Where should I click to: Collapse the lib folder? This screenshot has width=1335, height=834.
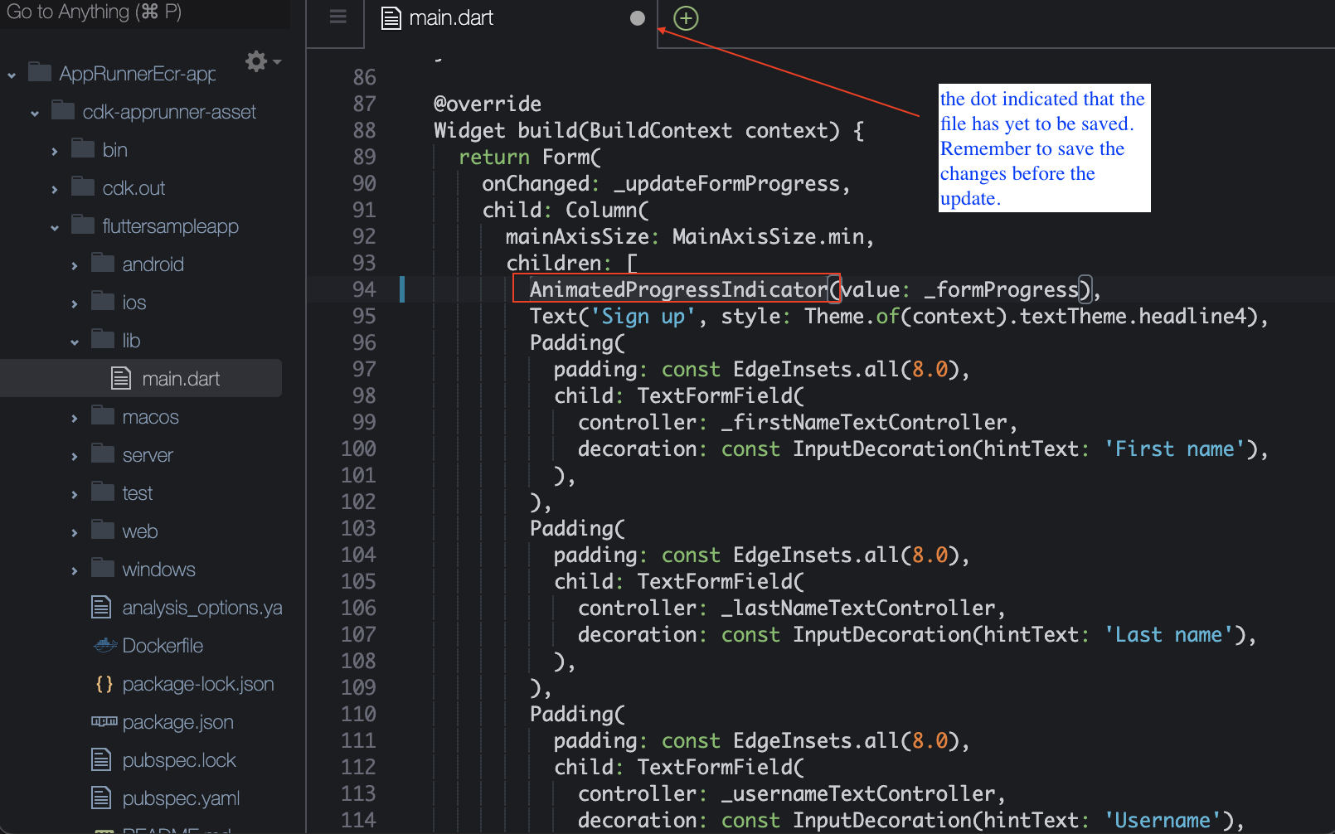pyautogui.click(x=75, y=342)
